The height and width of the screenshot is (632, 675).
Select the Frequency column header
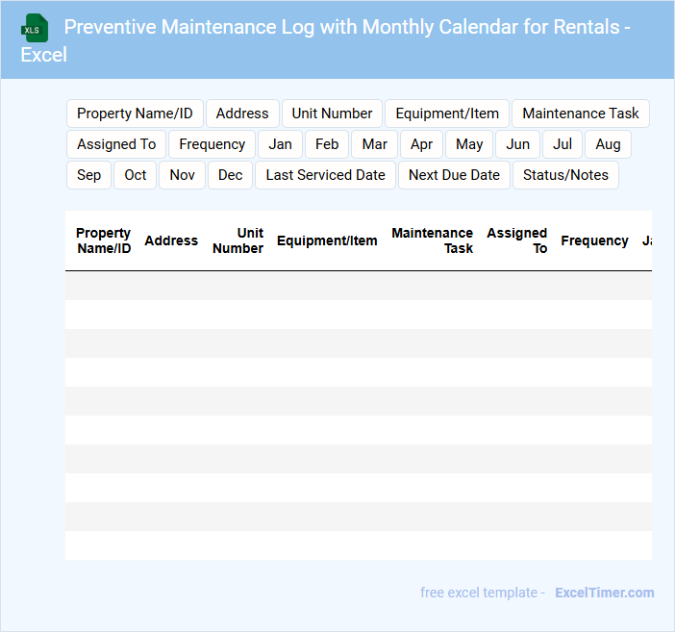point(594,240)
